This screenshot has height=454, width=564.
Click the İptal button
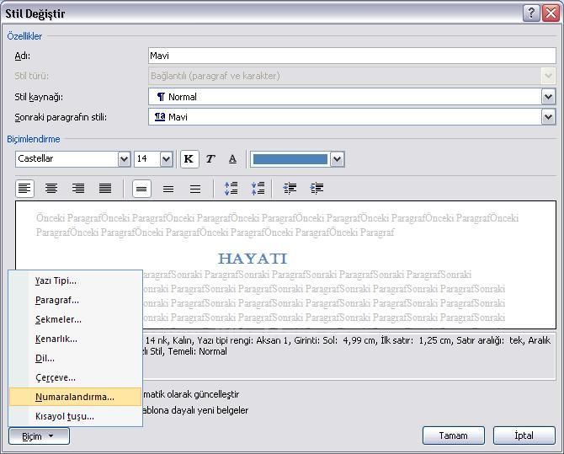tap(524, 435)
